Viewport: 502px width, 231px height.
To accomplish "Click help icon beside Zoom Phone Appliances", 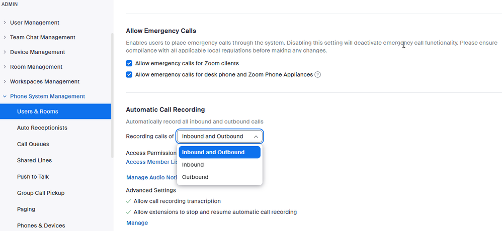I will [317, 75].
